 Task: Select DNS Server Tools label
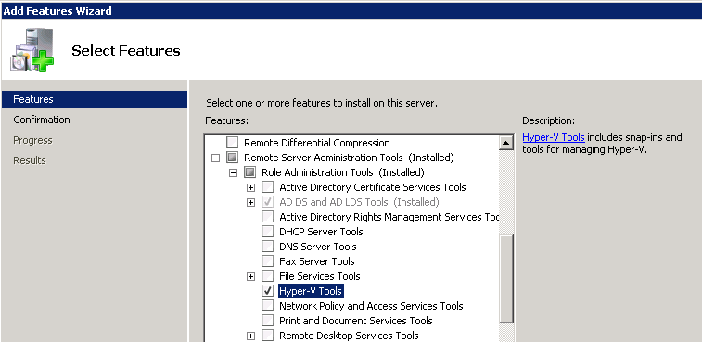[x=318, y=247]
